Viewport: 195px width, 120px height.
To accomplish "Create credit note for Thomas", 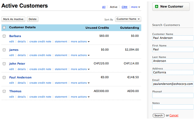I will click(x=40, y=97).
